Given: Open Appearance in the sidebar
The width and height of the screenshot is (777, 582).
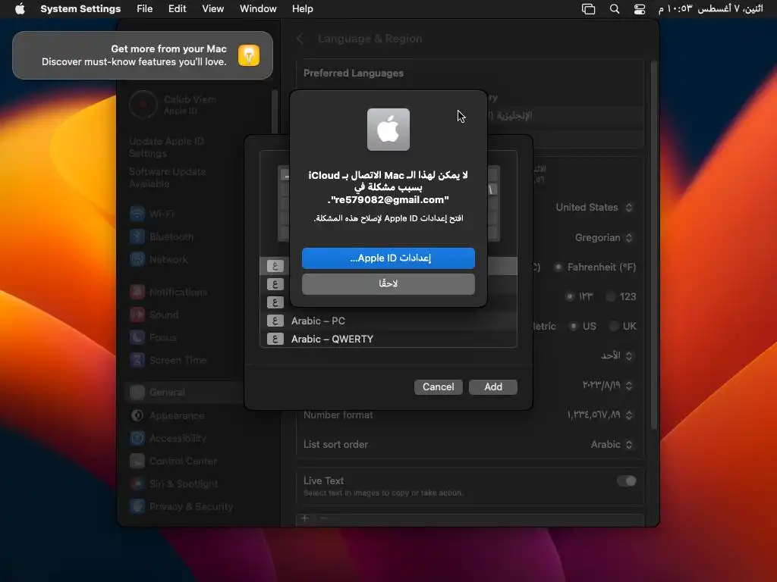Looking at the screenshot, I should (x=167, y=416).
